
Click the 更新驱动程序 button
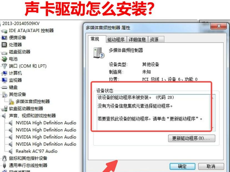click(x=192, y=138)
